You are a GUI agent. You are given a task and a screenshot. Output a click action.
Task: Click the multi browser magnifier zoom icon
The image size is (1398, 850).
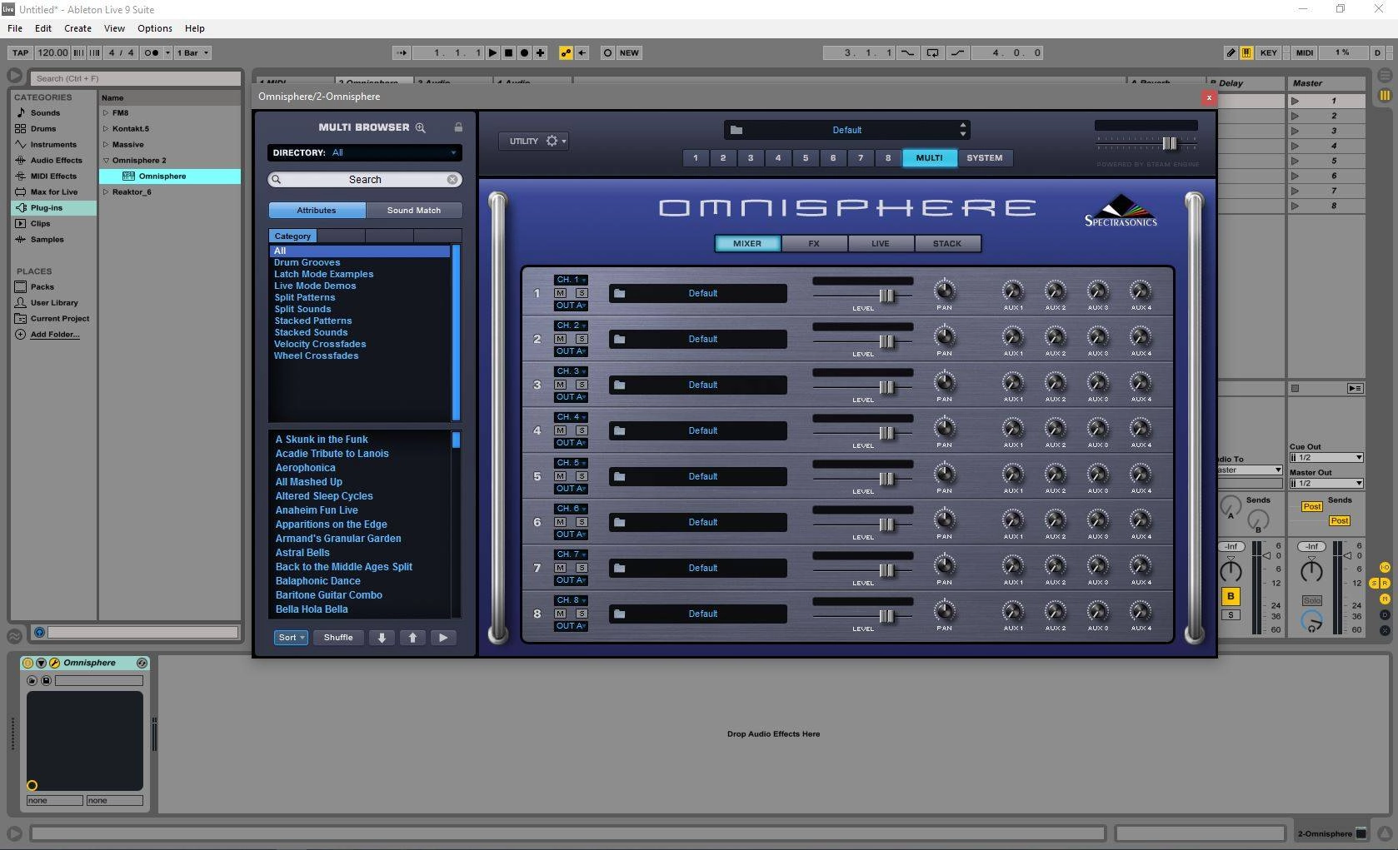pos(421,127)
